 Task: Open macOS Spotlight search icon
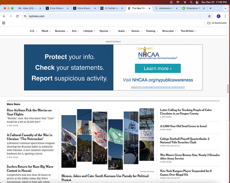click(191, 2)
